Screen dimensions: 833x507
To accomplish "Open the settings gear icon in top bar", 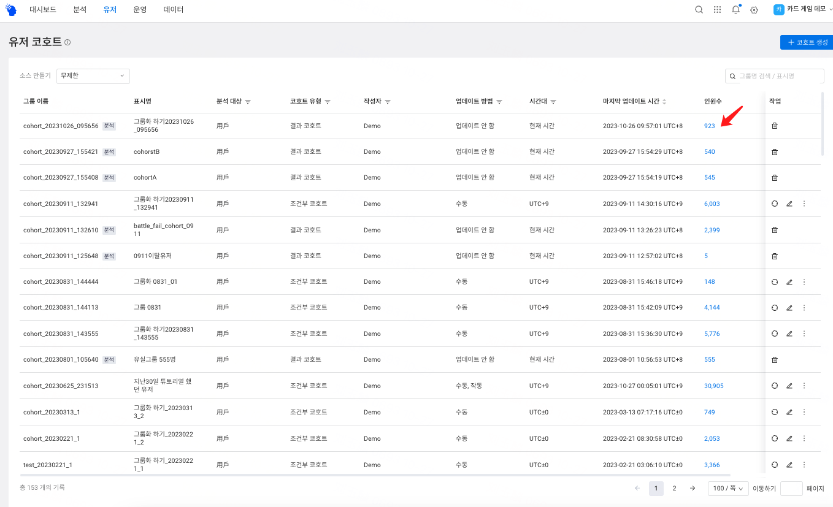I will [754, 10].
